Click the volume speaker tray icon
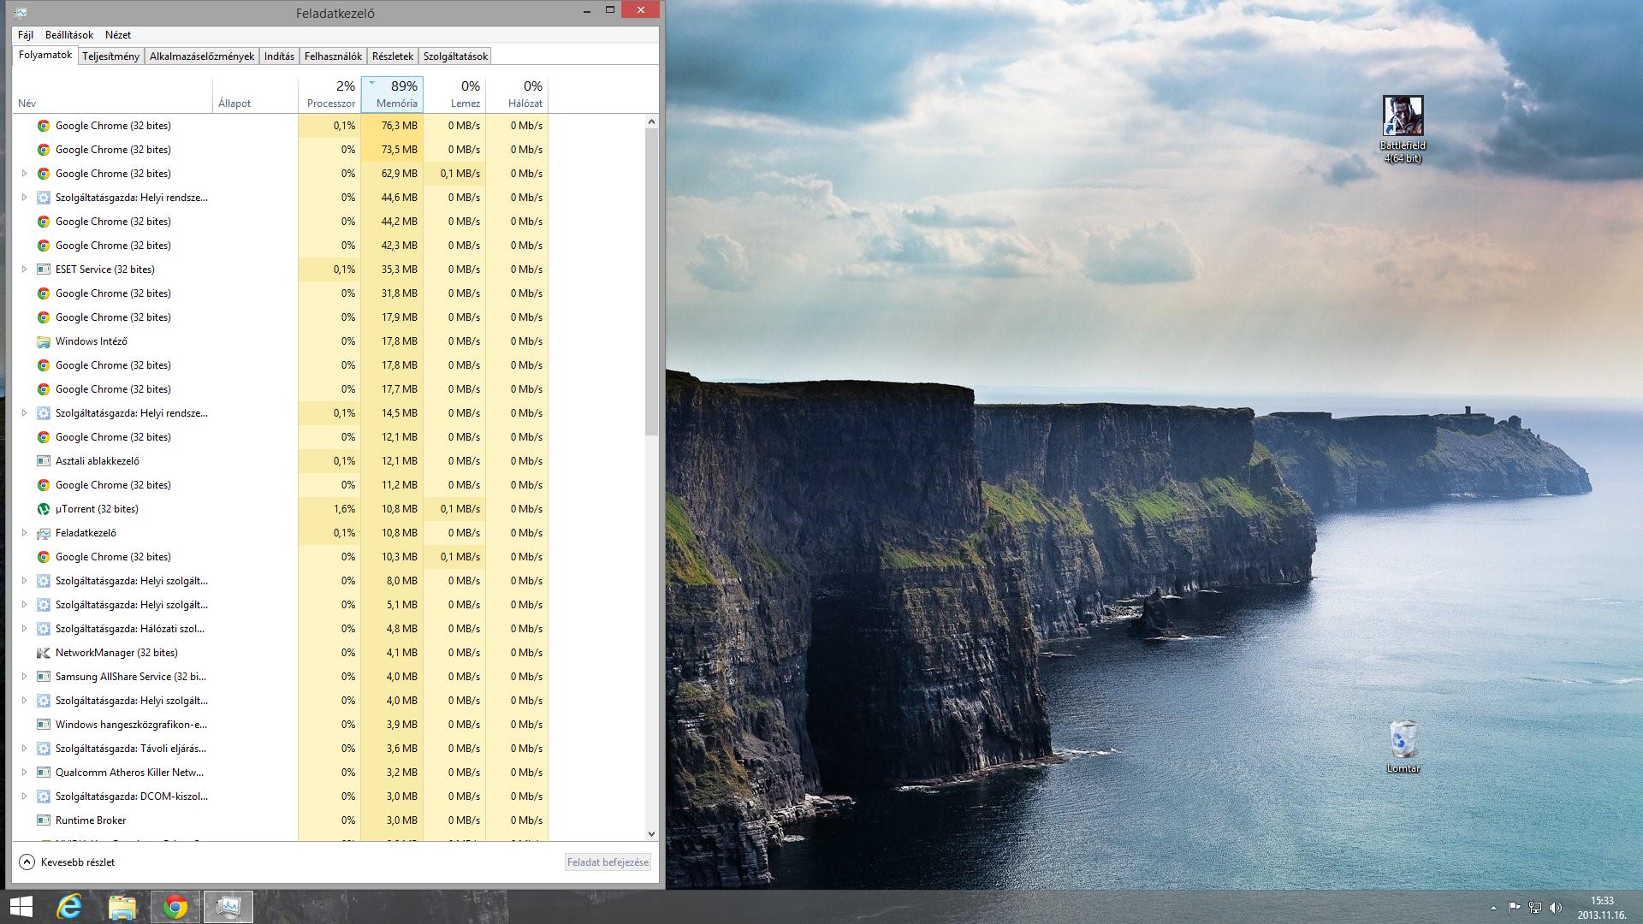Image resolution: width=1643 pixels, height=924 pixels. pos(1555,908)
